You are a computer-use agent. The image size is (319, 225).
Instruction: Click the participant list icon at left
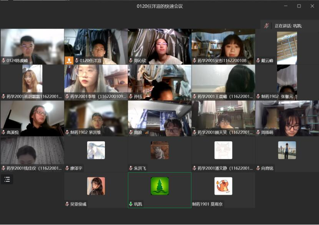click(x=7, y=179)
